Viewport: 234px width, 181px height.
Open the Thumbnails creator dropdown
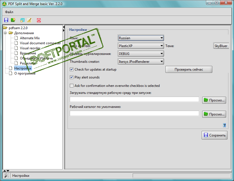pos(141,62)
